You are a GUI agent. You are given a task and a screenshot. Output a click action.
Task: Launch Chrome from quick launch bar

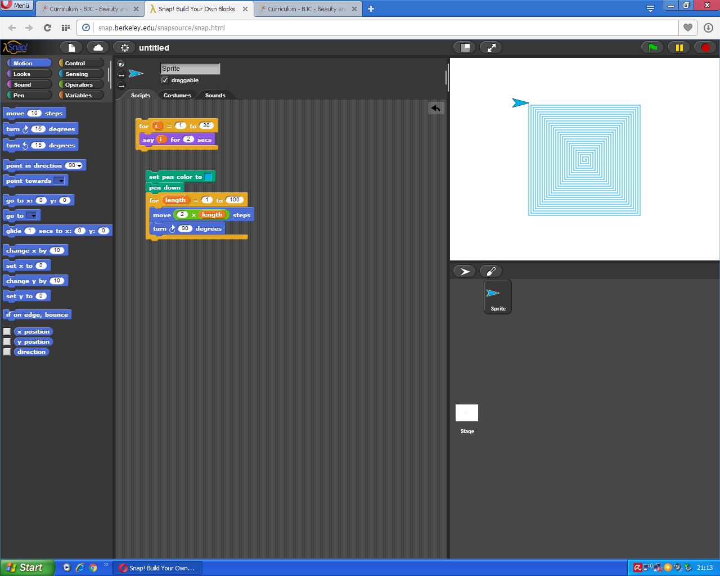click(x=93, y=568)
